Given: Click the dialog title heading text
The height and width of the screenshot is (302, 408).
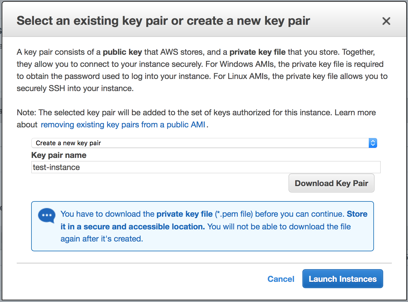Looking at the screenshot, I should 163,21.
